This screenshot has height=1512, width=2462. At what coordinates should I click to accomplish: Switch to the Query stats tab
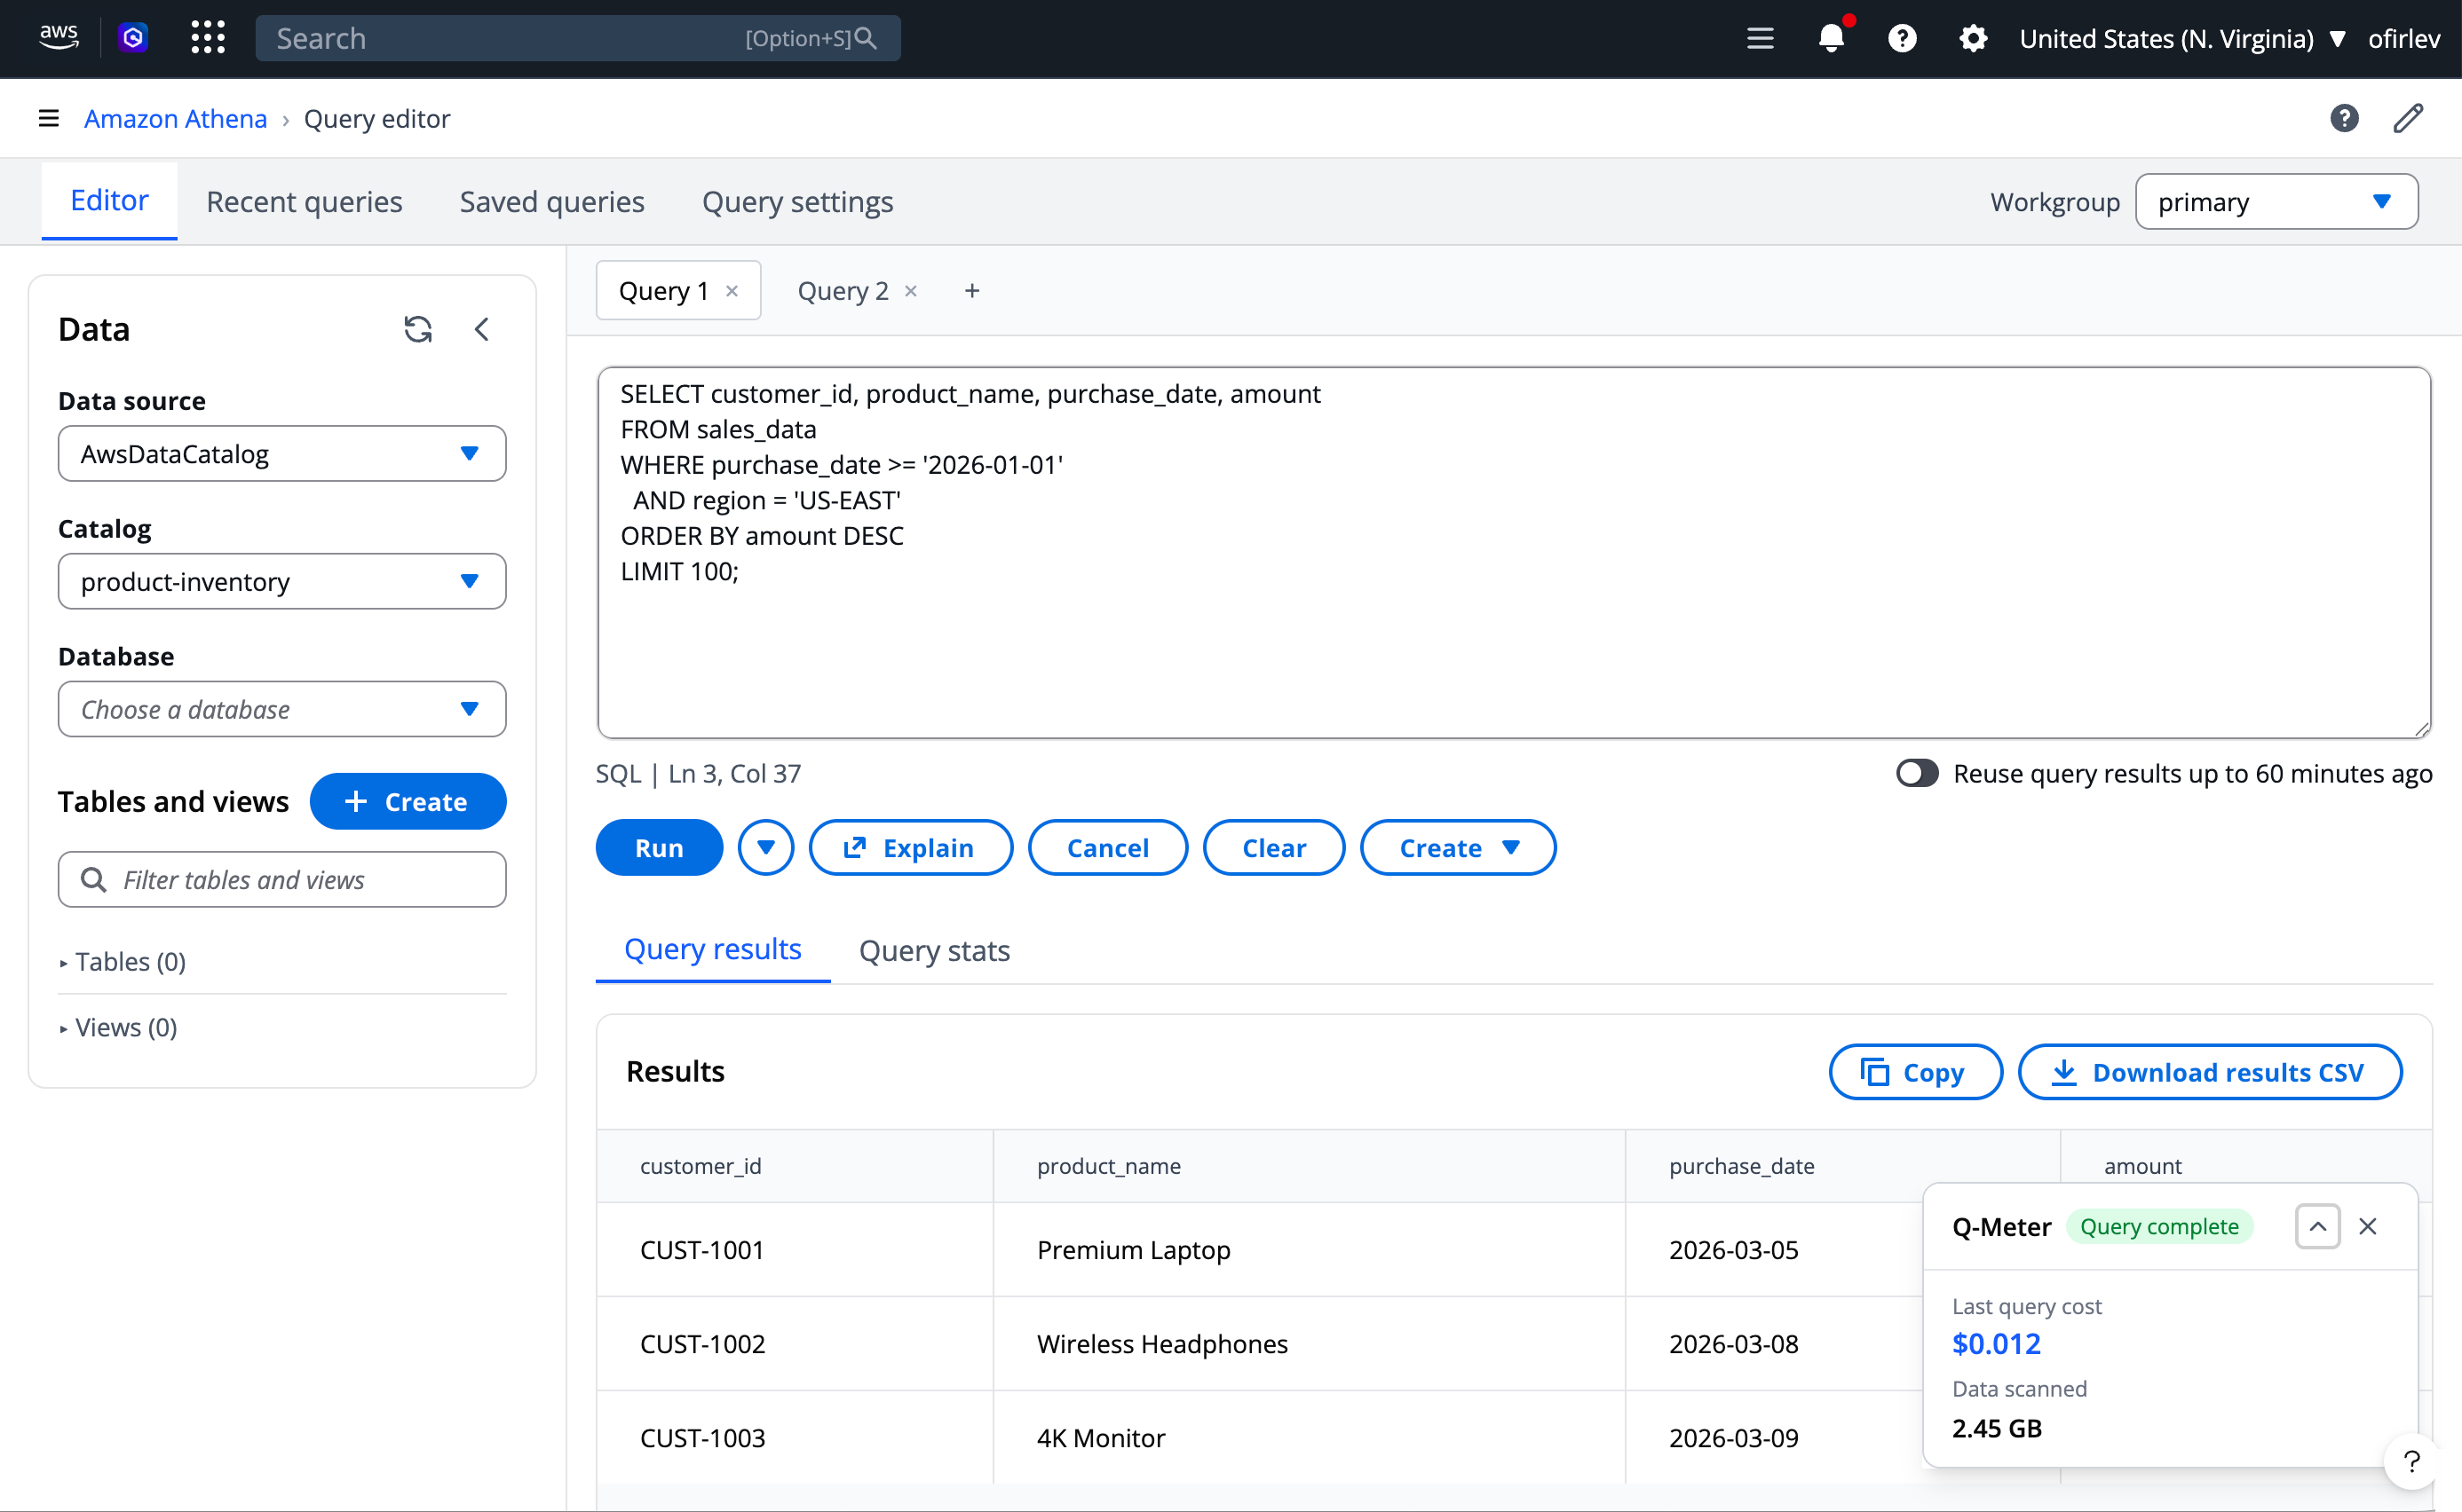click(x=933, y=950)
